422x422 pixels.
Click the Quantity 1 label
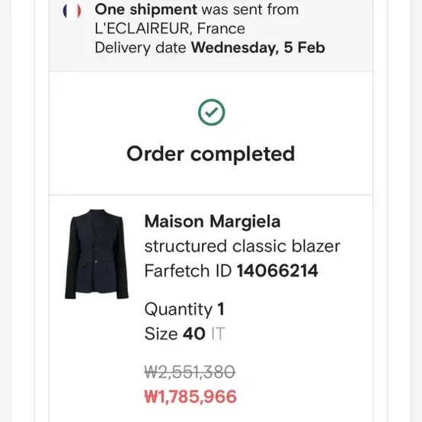pos(184,309)
